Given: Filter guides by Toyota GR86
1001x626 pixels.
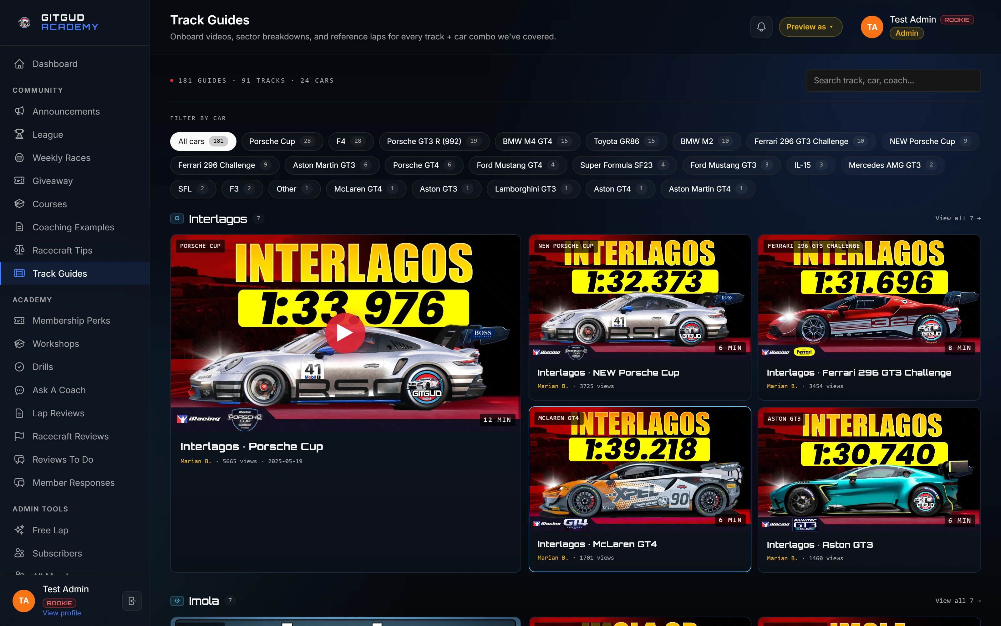Looking at the screenshot, I should tap(626, 141).
